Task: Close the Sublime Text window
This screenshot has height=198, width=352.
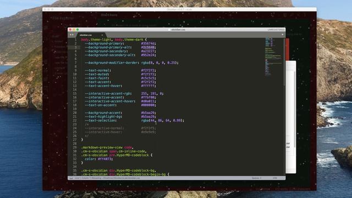Action: point(70,30)
